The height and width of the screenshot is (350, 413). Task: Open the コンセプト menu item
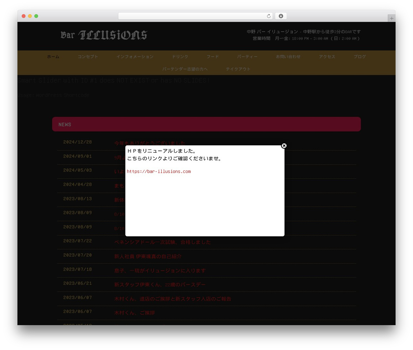coord(88,57)
